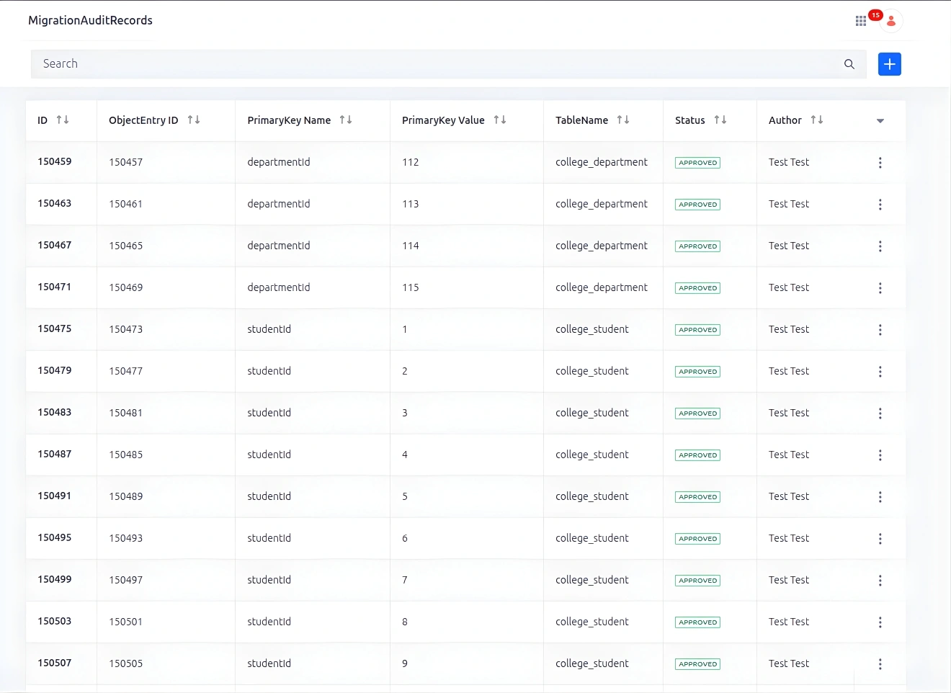Click the PrimaryKey Value column header
This screenshot has height=693, width=951.
443,120
